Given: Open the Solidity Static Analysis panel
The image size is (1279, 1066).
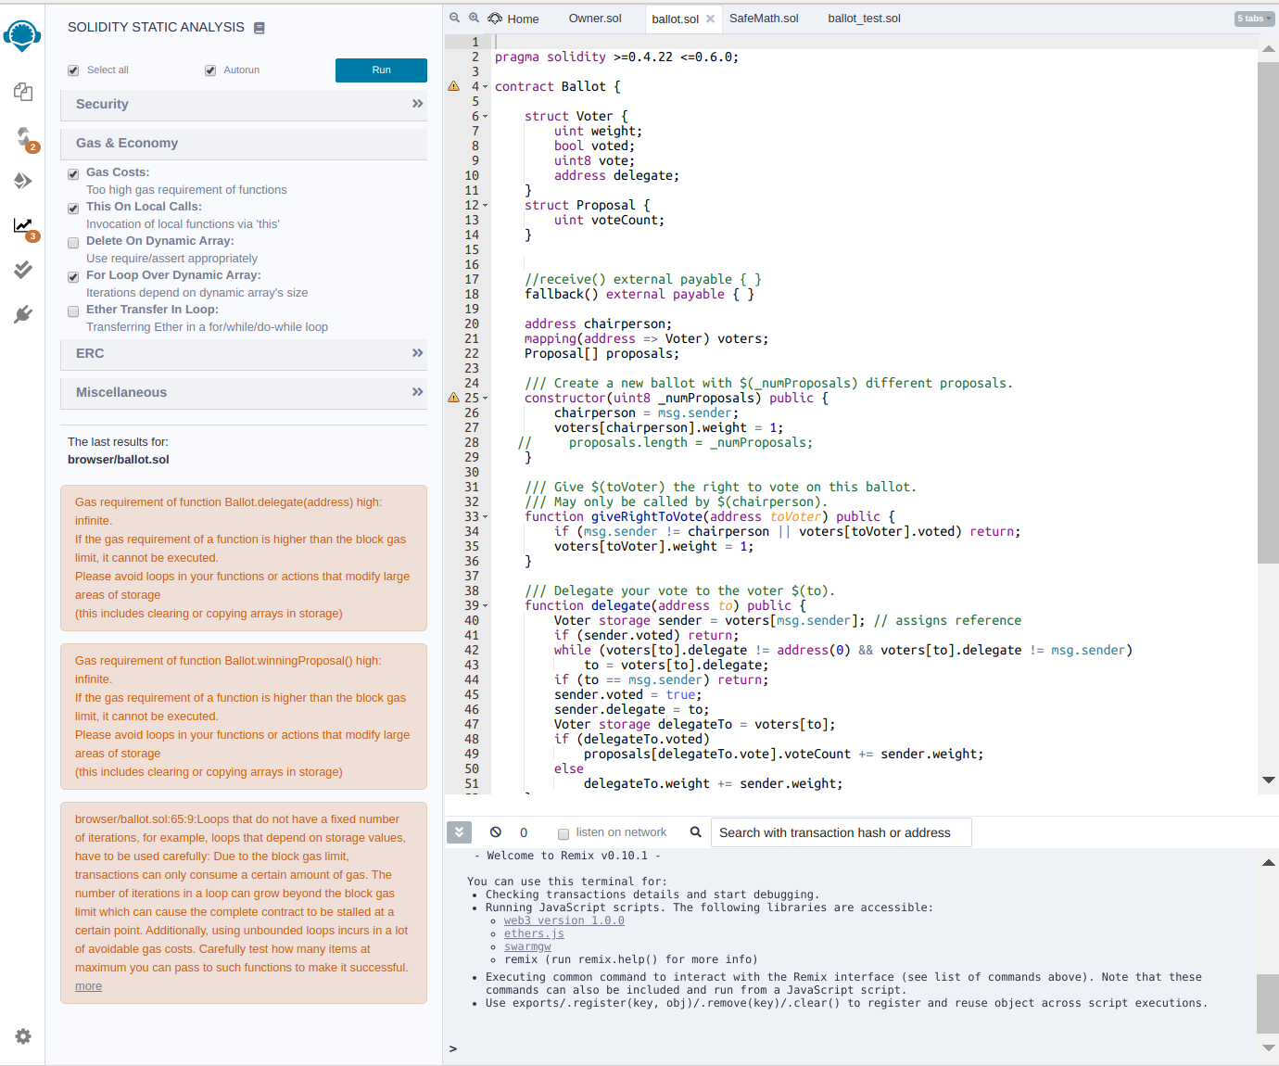Looking at the screenshot, I should pyautogui.click(x=22, y=227).
